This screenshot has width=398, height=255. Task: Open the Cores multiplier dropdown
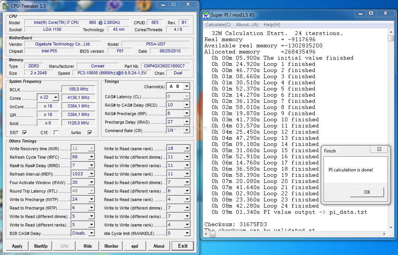[x=56, y=97]
